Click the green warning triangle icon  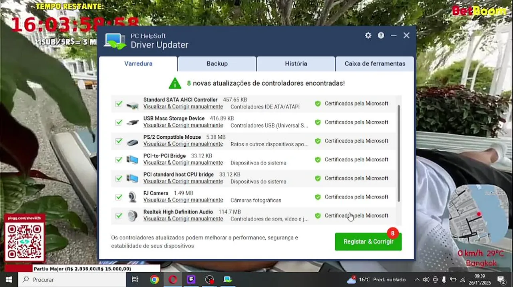pos(175,83)
